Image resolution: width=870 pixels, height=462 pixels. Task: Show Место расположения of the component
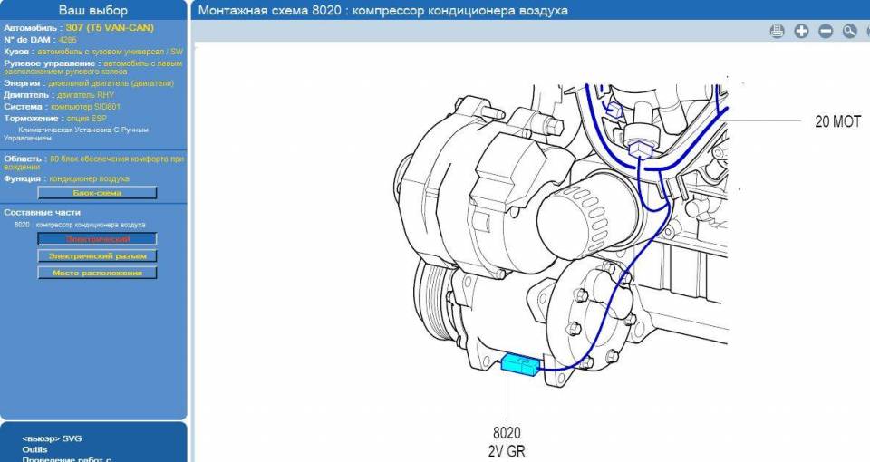coord(97,273)
